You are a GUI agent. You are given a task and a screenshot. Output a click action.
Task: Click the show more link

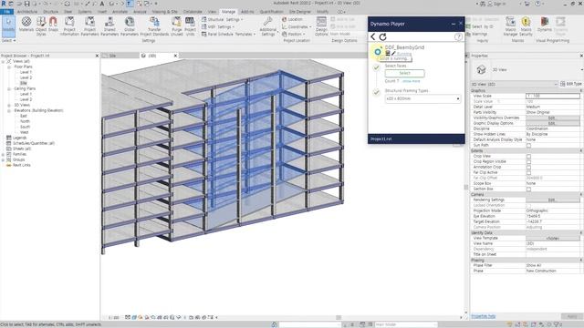pyautogui.click(x=412, y=81)
